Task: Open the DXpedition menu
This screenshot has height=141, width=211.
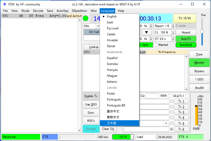Action: (x=79, y=11)
